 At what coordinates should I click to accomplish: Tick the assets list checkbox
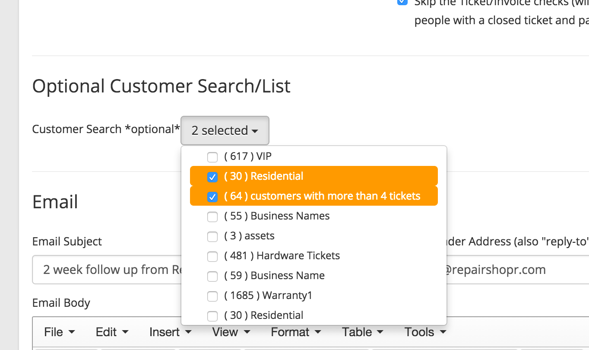point(212,236)
